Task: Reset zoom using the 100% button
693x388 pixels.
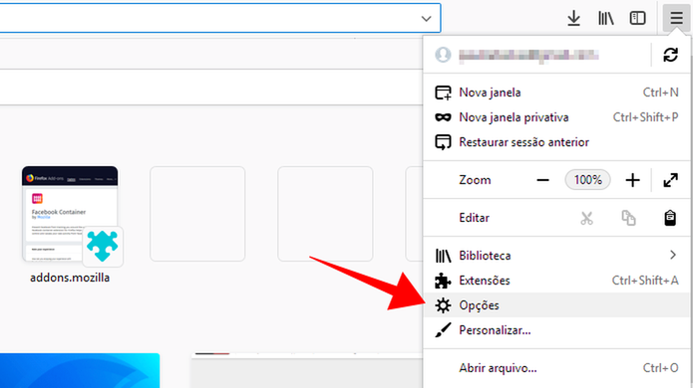Action: click(588, 180)
